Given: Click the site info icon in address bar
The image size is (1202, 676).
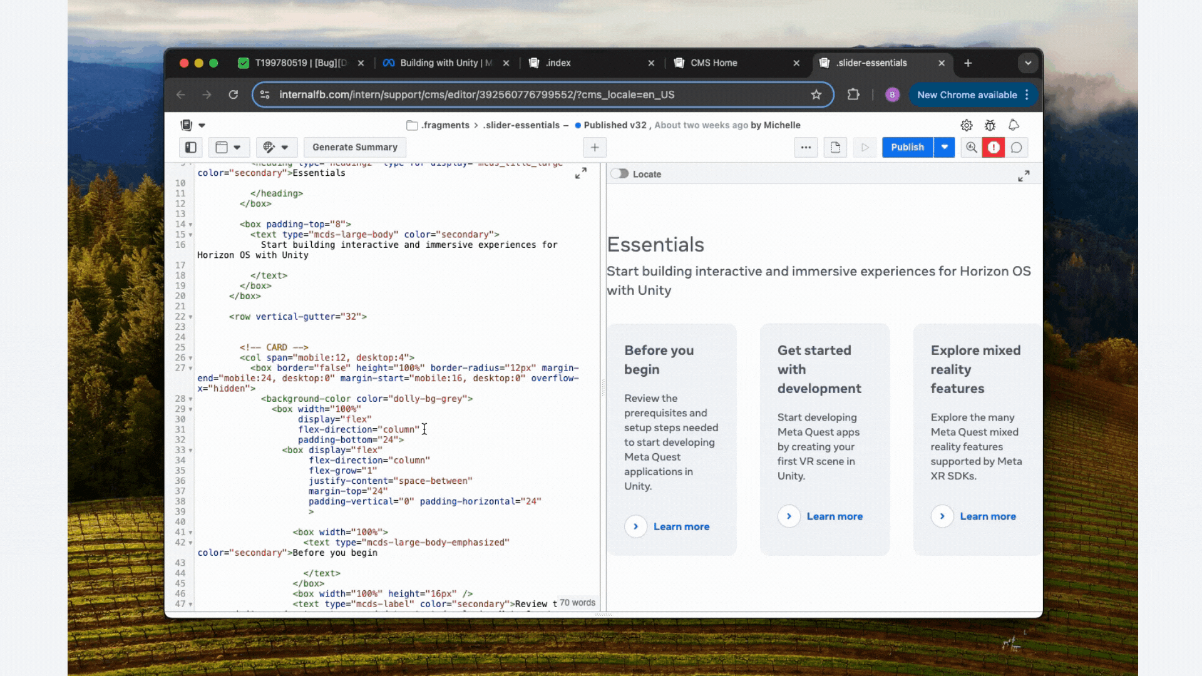Looking at the screenshot, I should (x=265, y=95).
